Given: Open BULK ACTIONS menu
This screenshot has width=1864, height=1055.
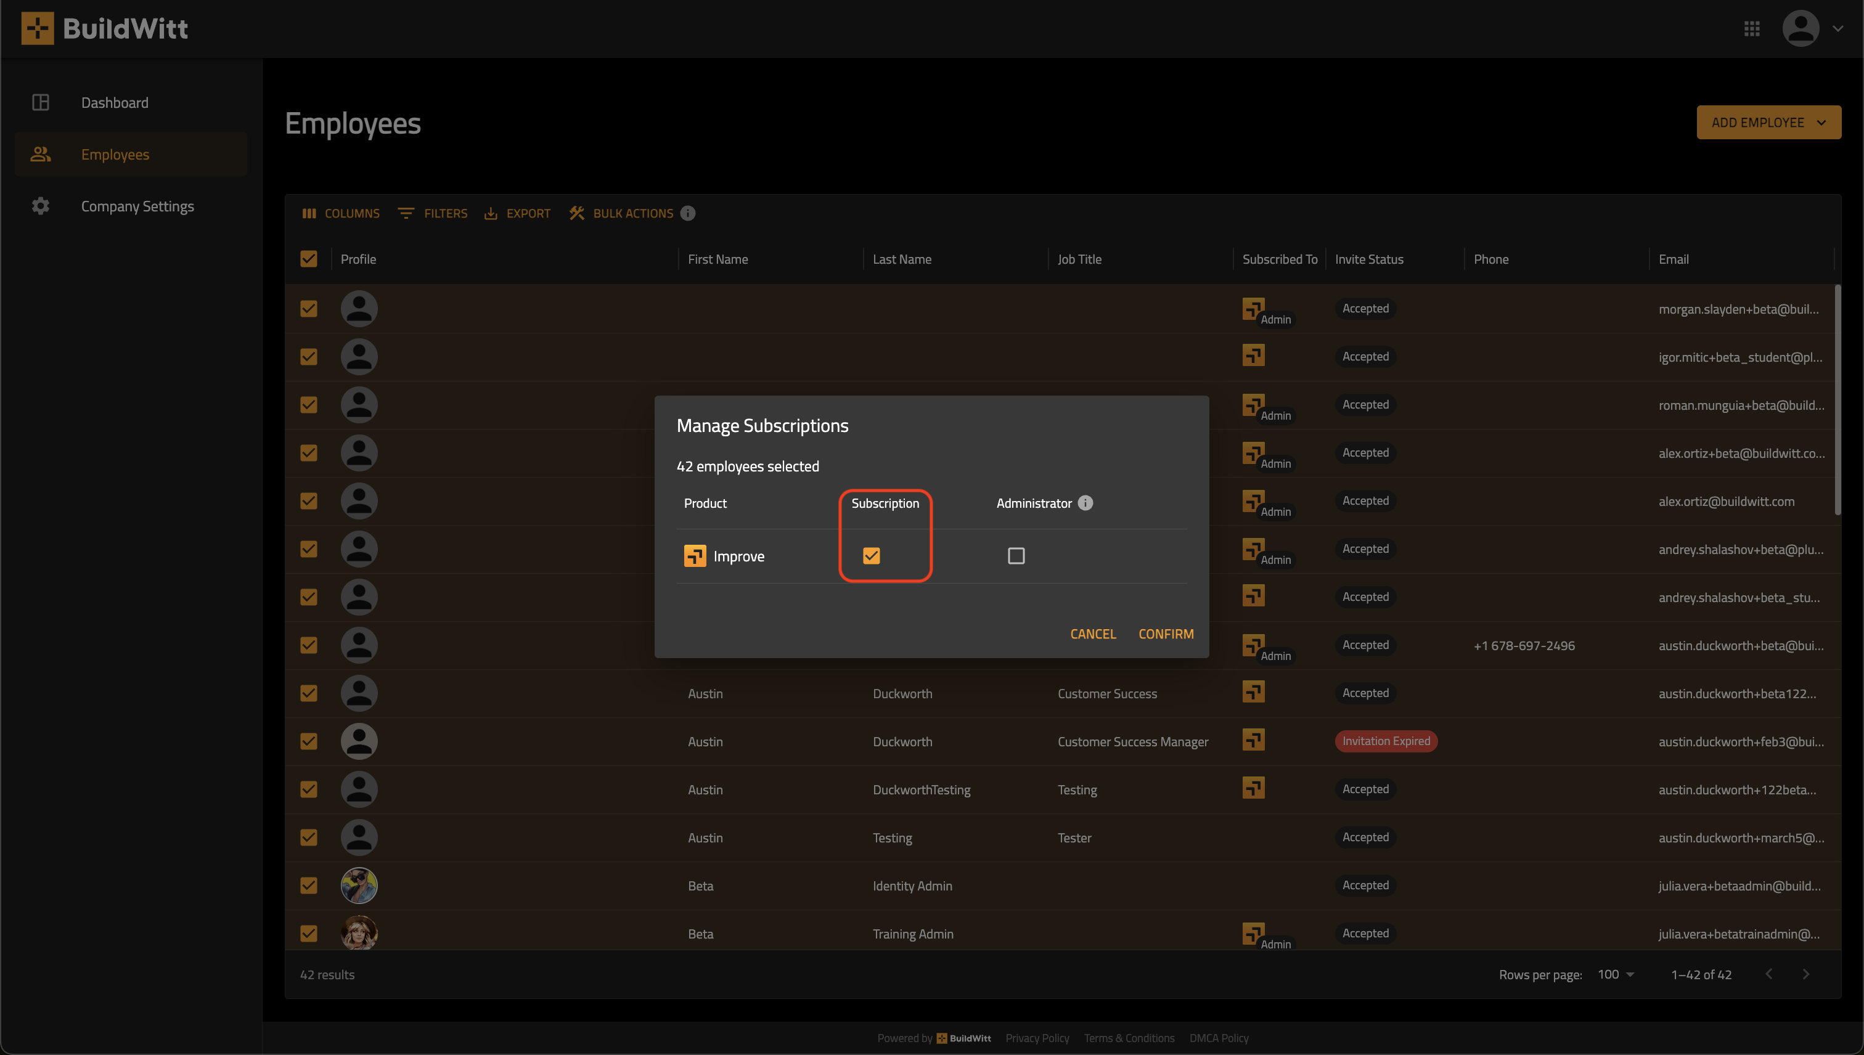Looking at the screenshot, I should (x=621, y=213).
